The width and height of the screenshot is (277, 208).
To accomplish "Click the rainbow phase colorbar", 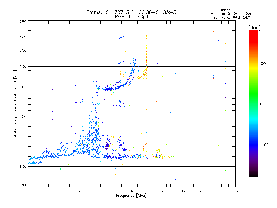I will tap(253, 103).
